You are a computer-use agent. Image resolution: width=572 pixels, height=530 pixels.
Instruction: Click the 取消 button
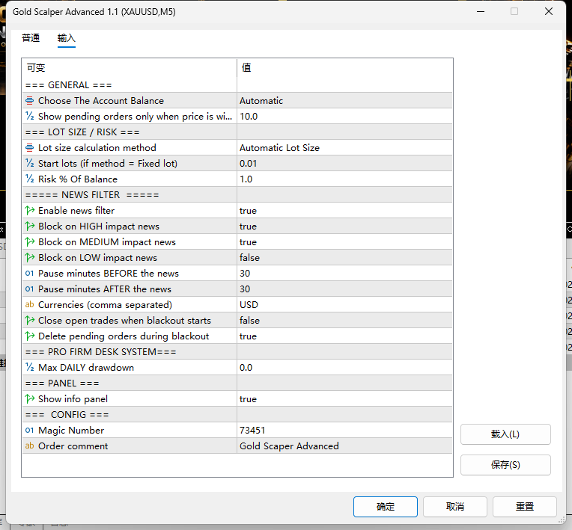[x=455, y=506]
